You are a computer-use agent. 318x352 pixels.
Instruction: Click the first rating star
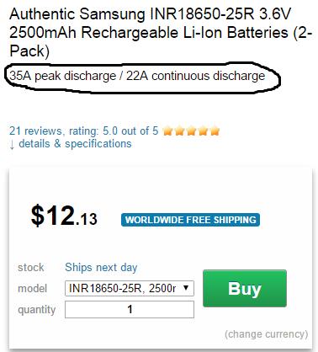167,131
